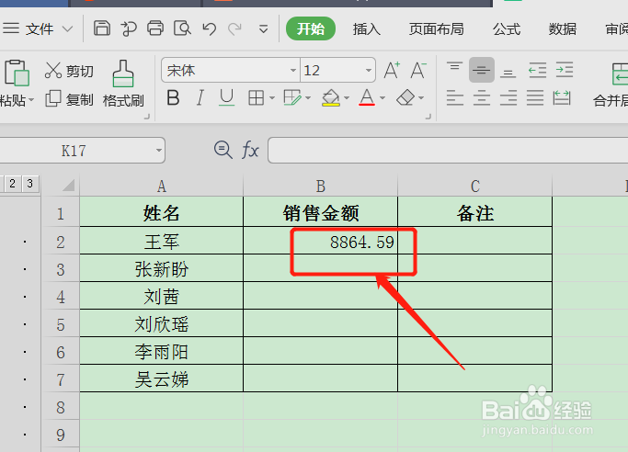628x452 pixels.
Task: Toggle vertical middle alignment
Action: coord(482,70)
